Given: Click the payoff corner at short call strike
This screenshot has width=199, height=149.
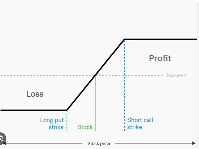Looking at the screenshot, I should 124,39.
